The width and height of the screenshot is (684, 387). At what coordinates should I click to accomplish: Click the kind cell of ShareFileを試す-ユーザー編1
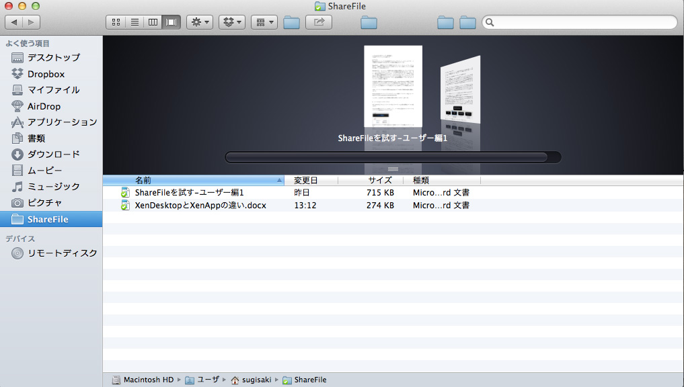coord(441,193)
